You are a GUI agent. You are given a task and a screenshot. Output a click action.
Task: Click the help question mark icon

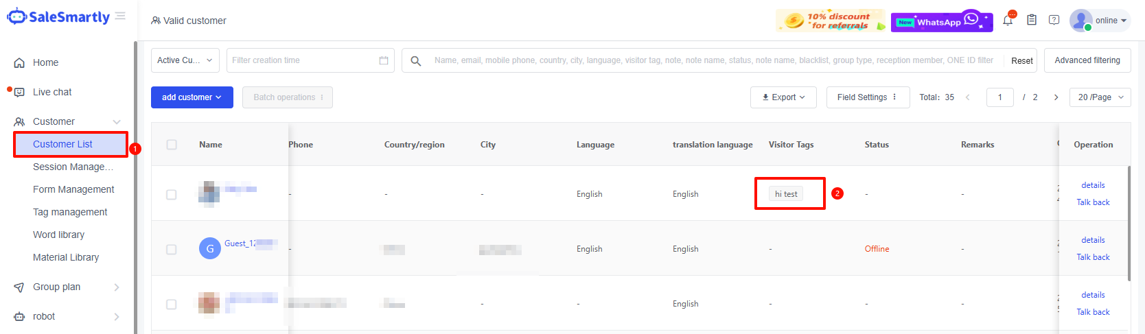pyautogui.click(x=1054, y=21)
